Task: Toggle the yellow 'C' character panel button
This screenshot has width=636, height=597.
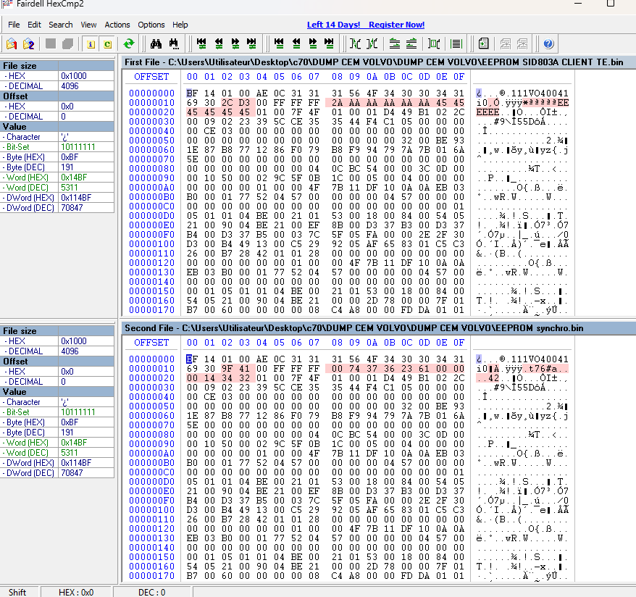Action: 107,43
